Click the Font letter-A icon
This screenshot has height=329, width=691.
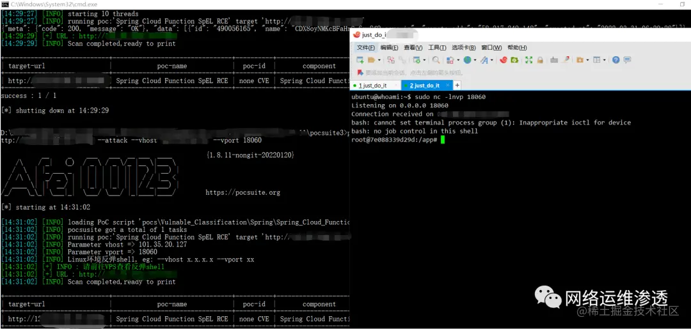coord(484,60)
